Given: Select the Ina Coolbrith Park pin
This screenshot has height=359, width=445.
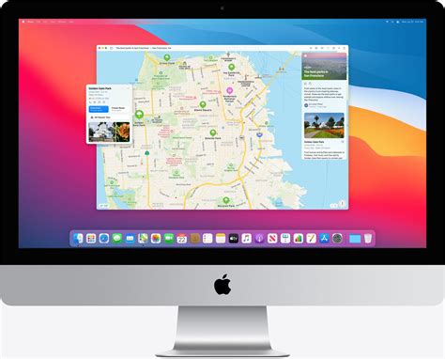Looking at the screenshot, I should (x=231, y=68).
